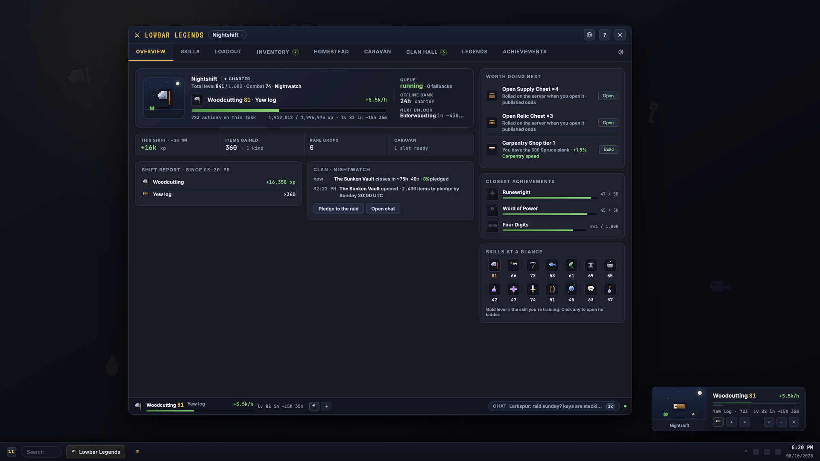The image size is (820, 461).
Task: Build Carpentry Shop tier 1
Action: (x=609, y=149)
